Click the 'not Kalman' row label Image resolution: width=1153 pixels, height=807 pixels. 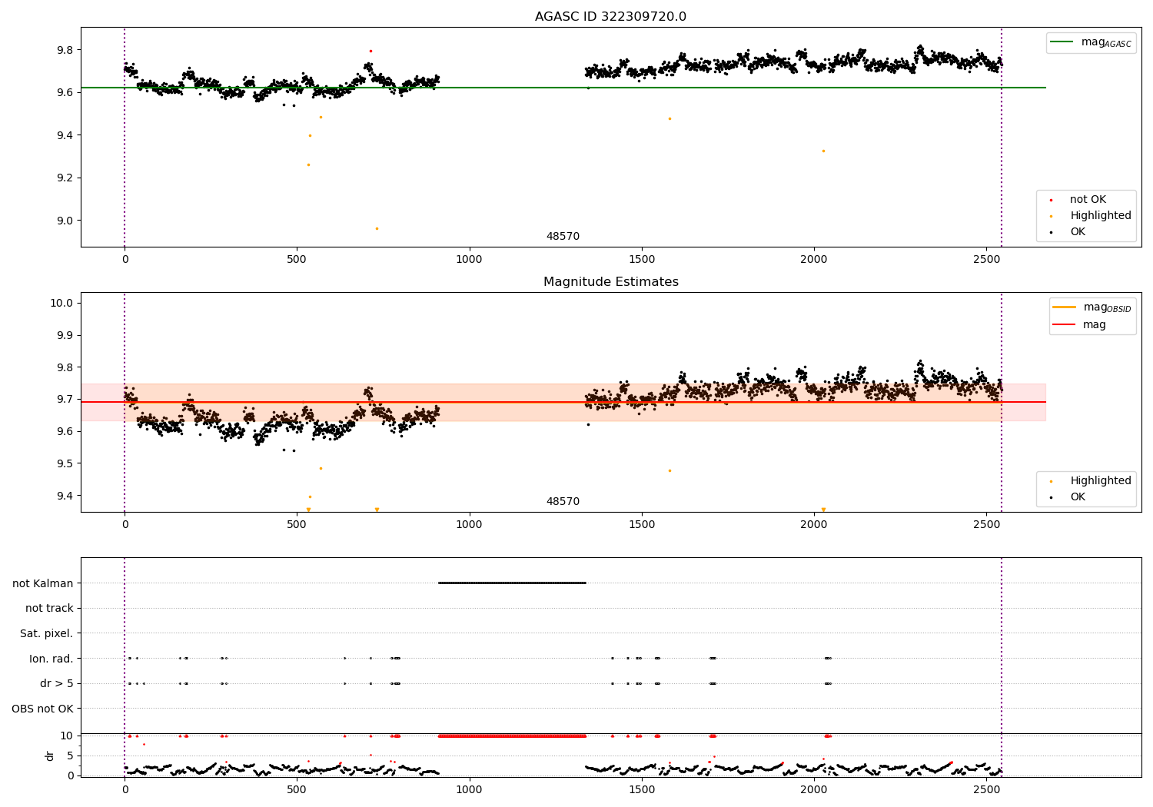43,583
